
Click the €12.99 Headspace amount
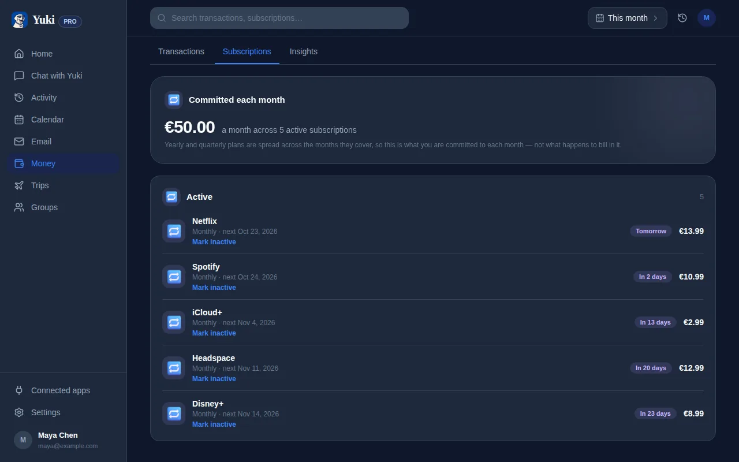coord(691,368)
